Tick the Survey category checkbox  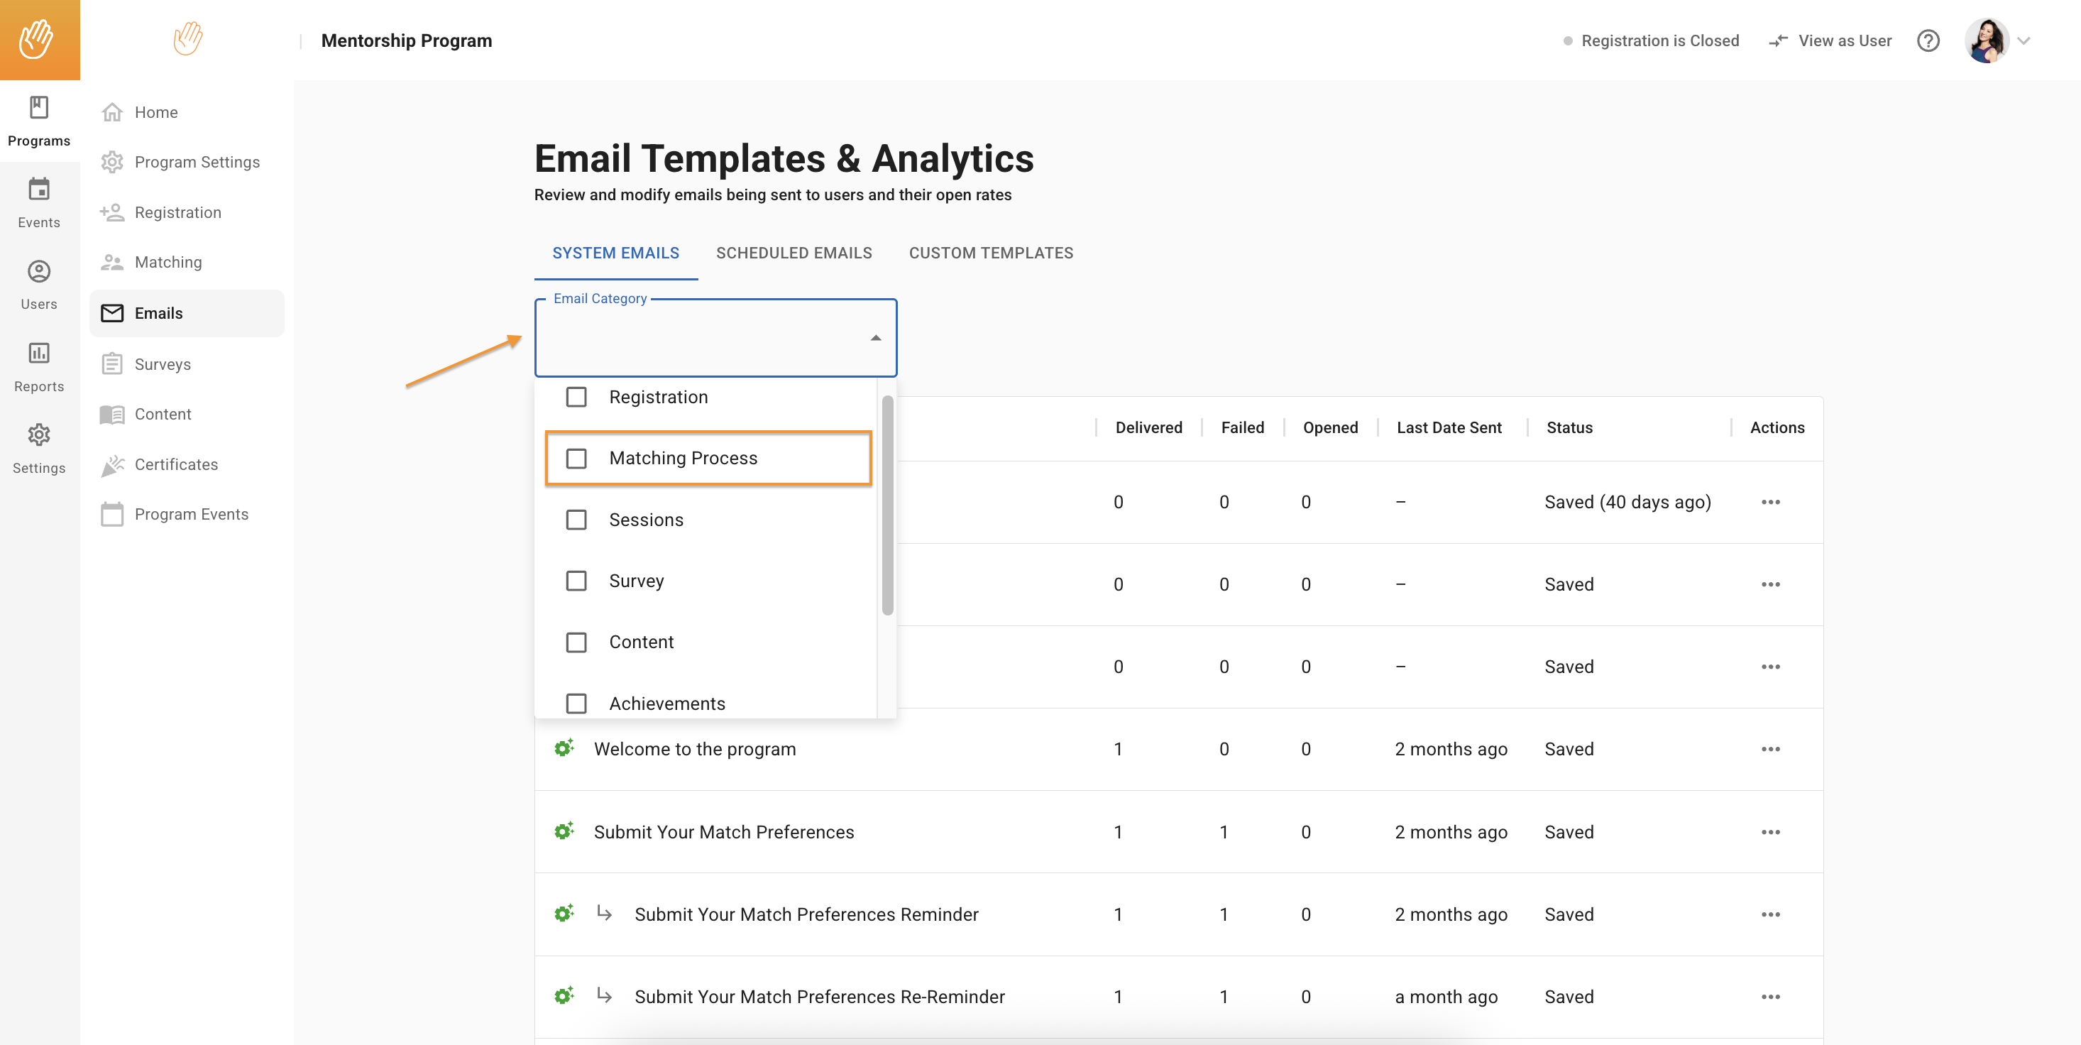[x=576, y=581]
